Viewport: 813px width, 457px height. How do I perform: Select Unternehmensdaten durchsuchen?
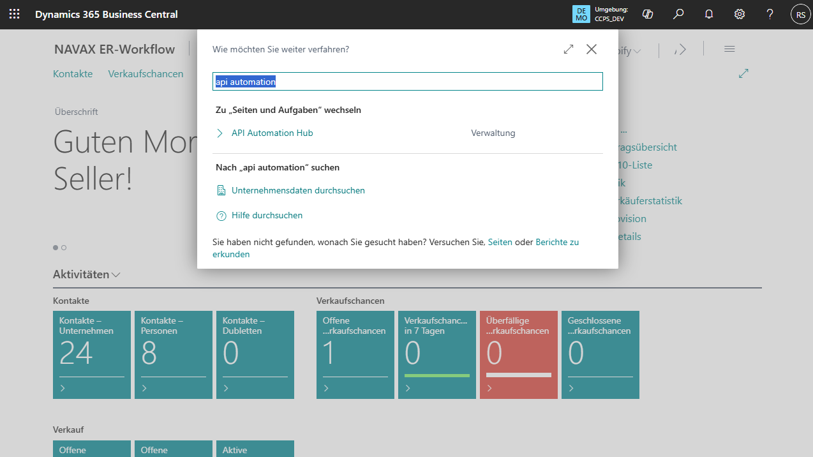pyautogui.click(x=298, y=190)
